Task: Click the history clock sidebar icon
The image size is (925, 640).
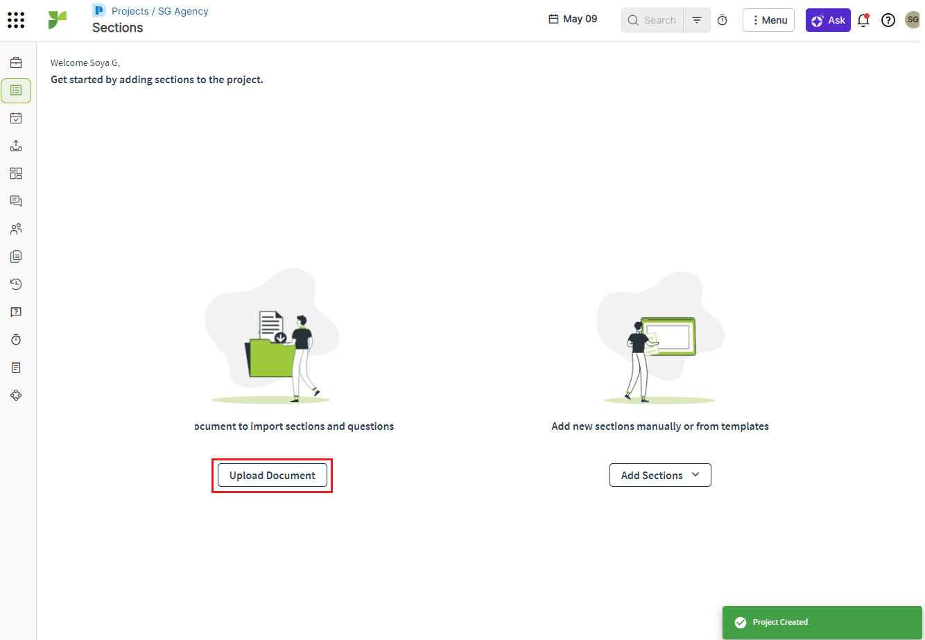Action: [x=16, y=284]
